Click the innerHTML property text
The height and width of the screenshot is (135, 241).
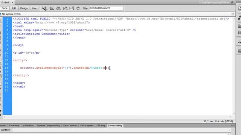82,68
